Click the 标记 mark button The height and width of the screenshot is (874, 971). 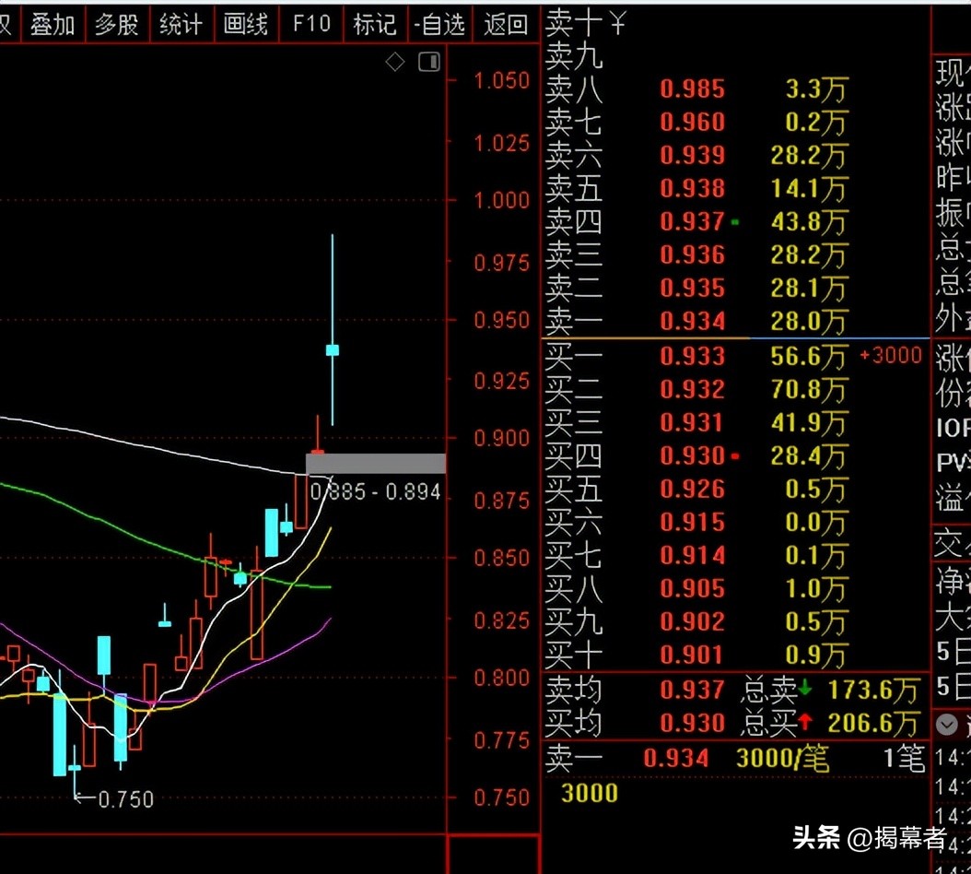point(375,25)
